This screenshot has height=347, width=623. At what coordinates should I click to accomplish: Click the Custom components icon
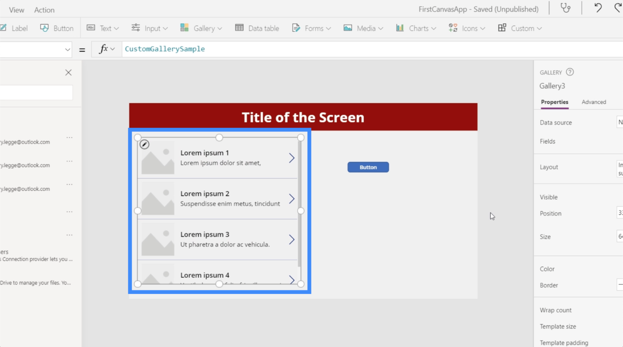tap(502, 28)
